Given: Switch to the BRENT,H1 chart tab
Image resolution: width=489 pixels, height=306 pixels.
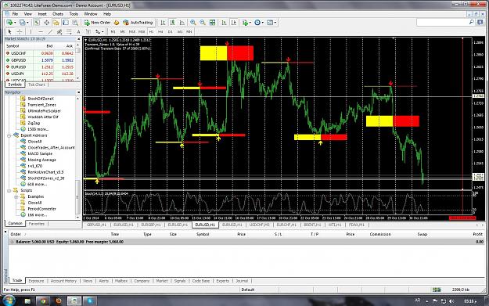Looking at the screenshot, I should (x=312, y=225).
